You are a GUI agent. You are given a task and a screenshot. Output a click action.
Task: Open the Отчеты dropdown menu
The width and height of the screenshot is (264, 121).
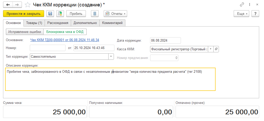[x=115, y=14]
